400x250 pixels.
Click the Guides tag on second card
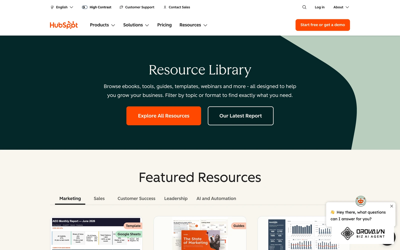[x=239, y=226]
